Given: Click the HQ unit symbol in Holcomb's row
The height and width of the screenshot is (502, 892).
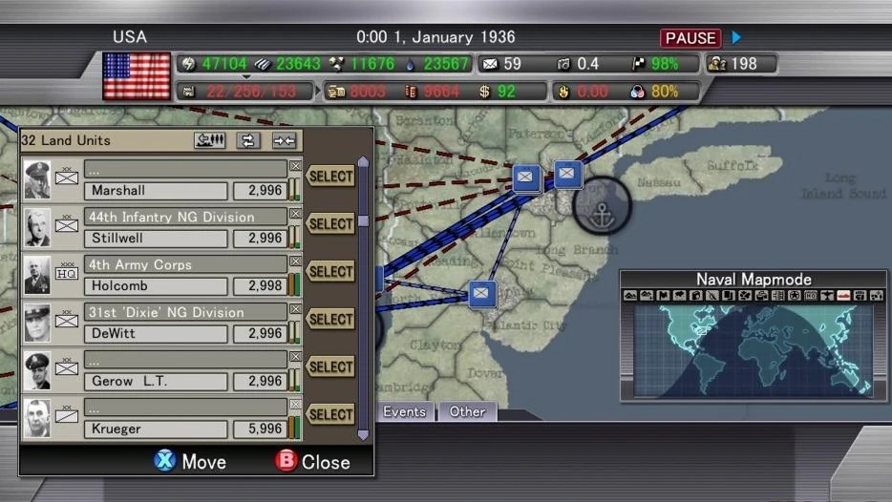Looking at the screenshot, I should click(x=67, y=272).
